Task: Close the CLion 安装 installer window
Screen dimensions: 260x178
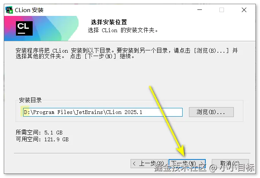Action: 244,10
